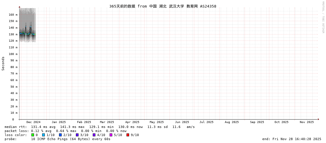Image resolution: width=326 pixels, height=143 pixels.
Task: Click the RRDTOOL / TOBI OETIKER watermark
Action: [323, 17]
